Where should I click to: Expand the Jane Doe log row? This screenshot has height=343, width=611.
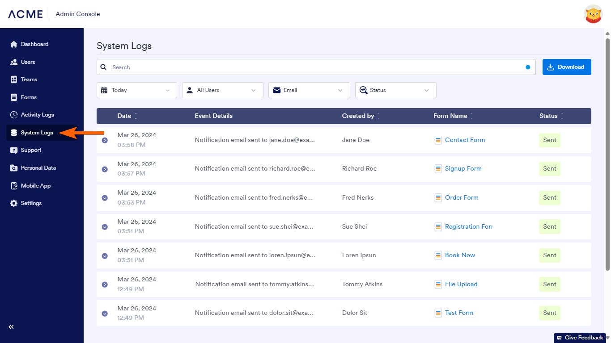coord(105,140)
